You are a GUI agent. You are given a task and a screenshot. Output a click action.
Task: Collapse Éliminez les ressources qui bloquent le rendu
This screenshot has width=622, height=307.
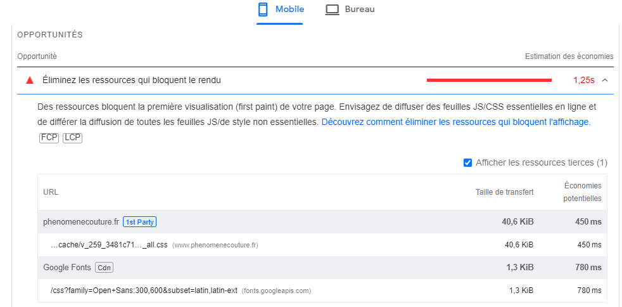[x=132, y=81]
